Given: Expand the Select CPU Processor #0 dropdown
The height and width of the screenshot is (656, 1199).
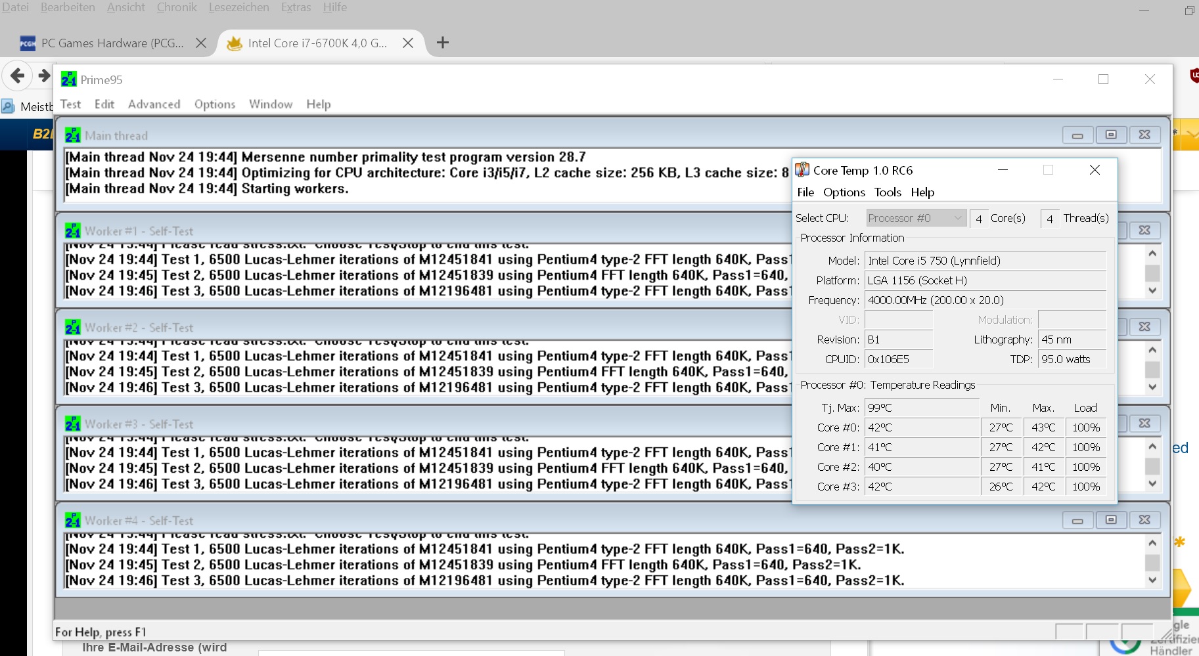Looking at the screenshot, I should point(916,218).
